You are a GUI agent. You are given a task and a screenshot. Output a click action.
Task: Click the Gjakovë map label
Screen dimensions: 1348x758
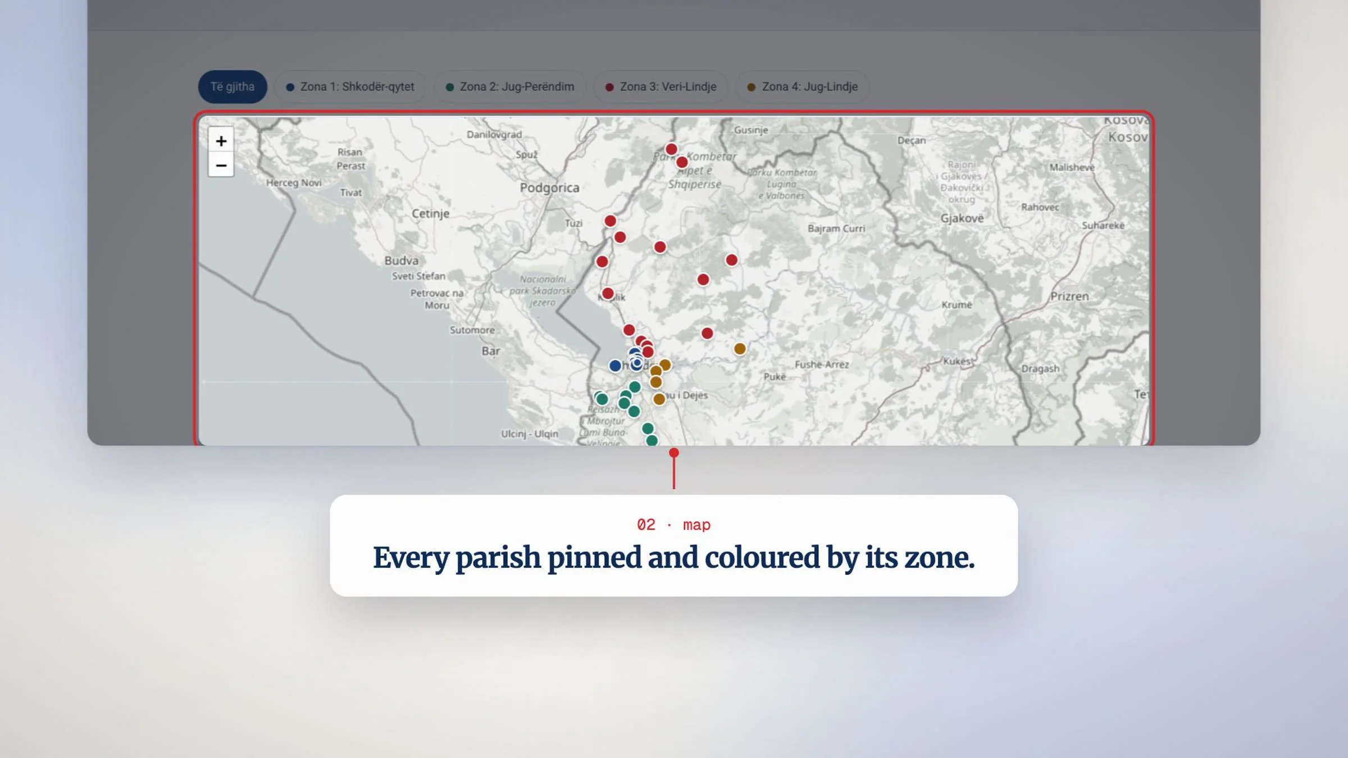962,218
